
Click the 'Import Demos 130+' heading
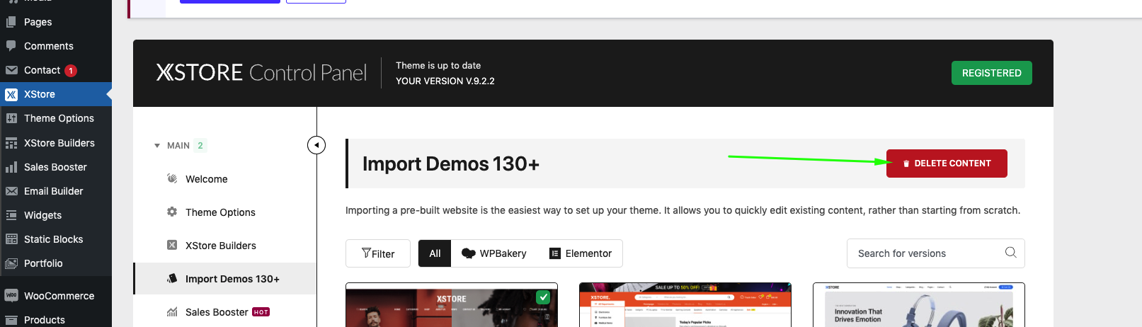pyautogui.click(x=451, y=163)
